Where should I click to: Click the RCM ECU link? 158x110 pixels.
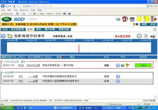(x=21, y=65)
